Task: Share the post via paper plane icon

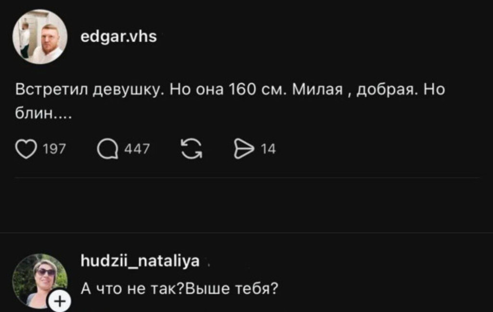Action: coord(244,150)
